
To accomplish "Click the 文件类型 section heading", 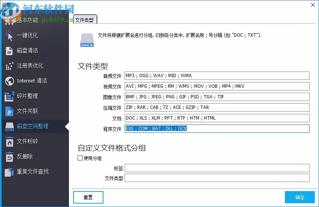I will [93, 66].
